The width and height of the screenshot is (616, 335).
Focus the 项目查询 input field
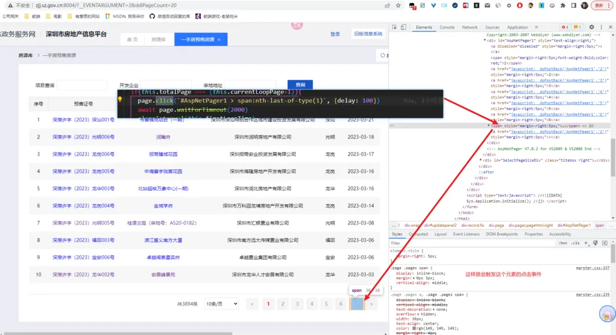82,85
